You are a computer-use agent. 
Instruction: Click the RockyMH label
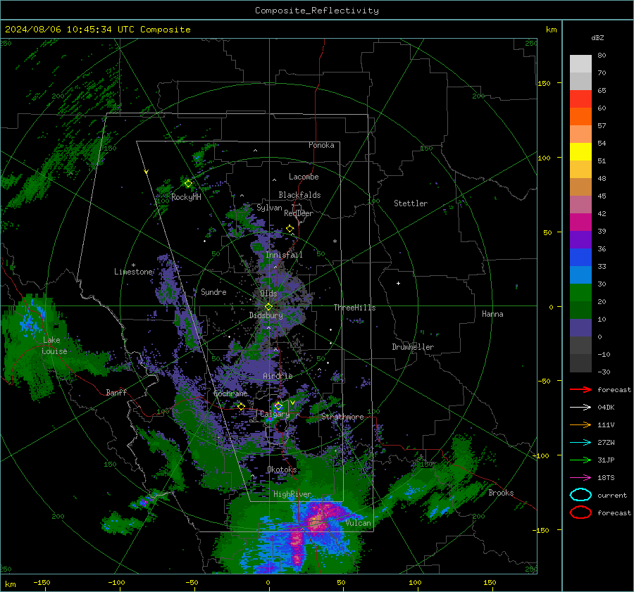point(186,197)
